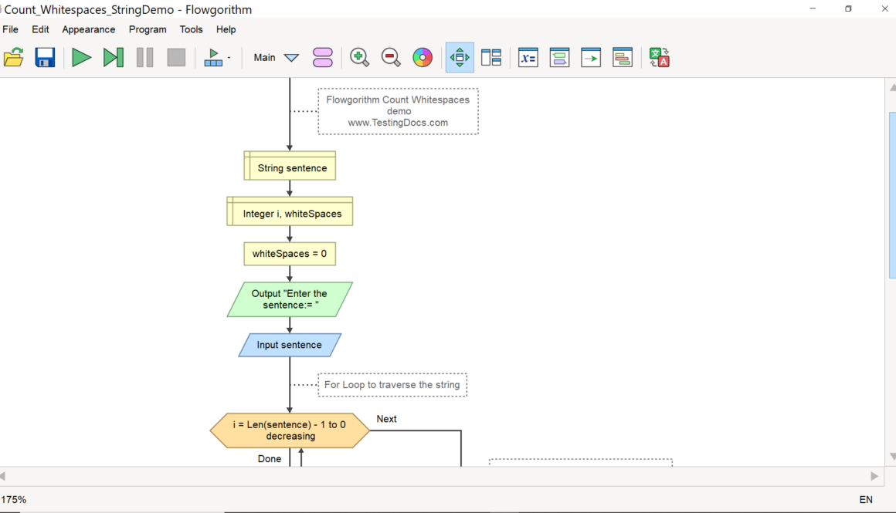
Task: Select the 'Integer i, whiteSpaces' declare box
Action: (x=290, y=211)
